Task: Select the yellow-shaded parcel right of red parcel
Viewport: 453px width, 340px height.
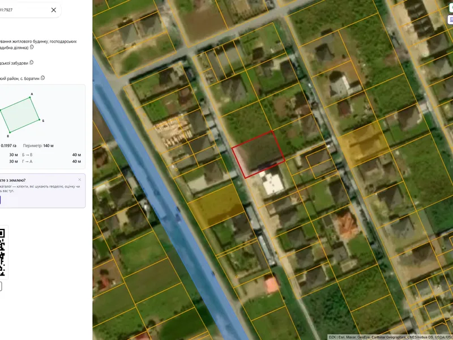Action: tap(364, 144)
